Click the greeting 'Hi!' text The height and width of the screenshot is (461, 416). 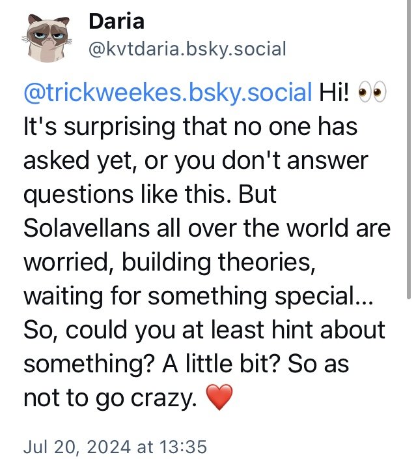(x=335, y=92)
